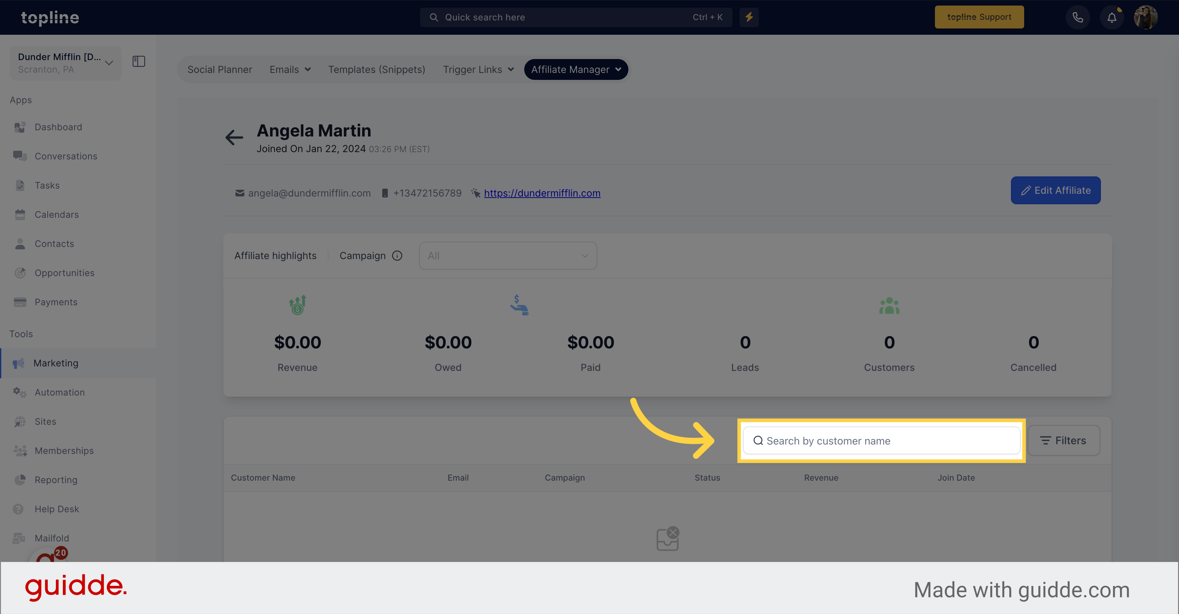1179x614 pixels.
Task: Switch to Social Planner tab
Action: 220,69
